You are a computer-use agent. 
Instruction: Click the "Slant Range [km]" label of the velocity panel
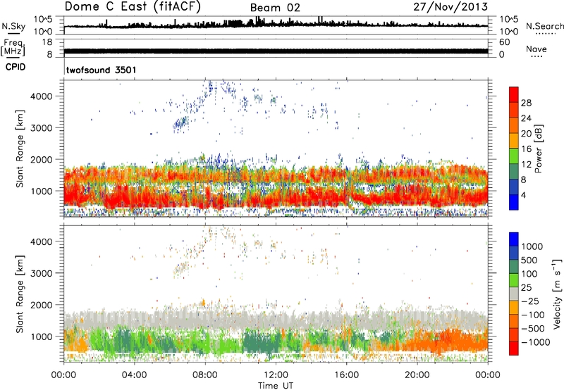[20, 294]
